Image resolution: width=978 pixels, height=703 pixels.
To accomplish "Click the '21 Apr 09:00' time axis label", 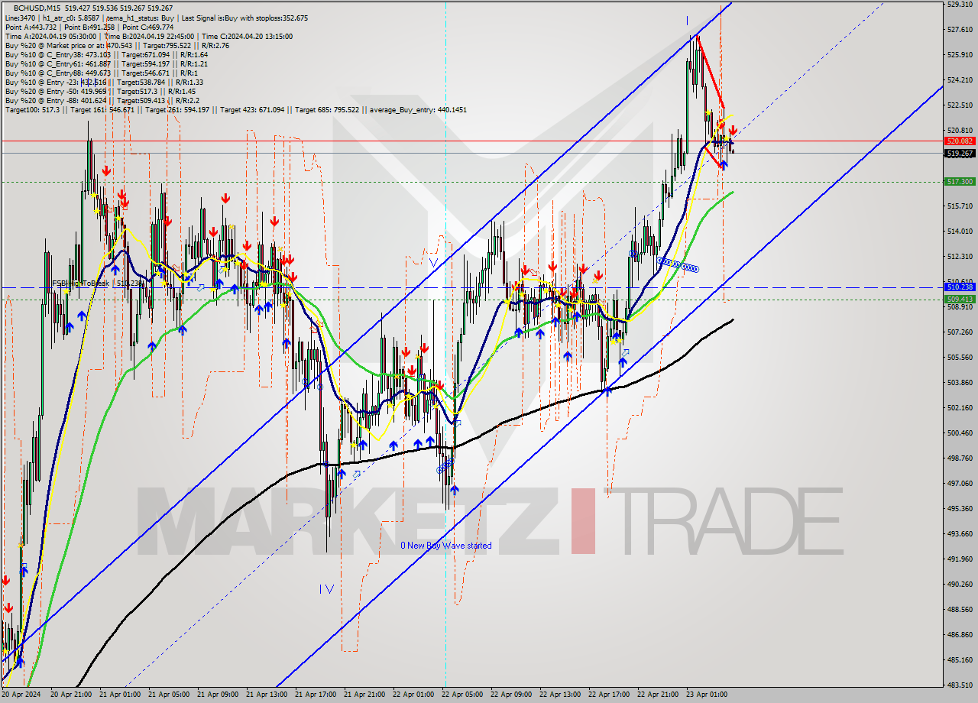I will pyautogui.click(x=218, y=695).
